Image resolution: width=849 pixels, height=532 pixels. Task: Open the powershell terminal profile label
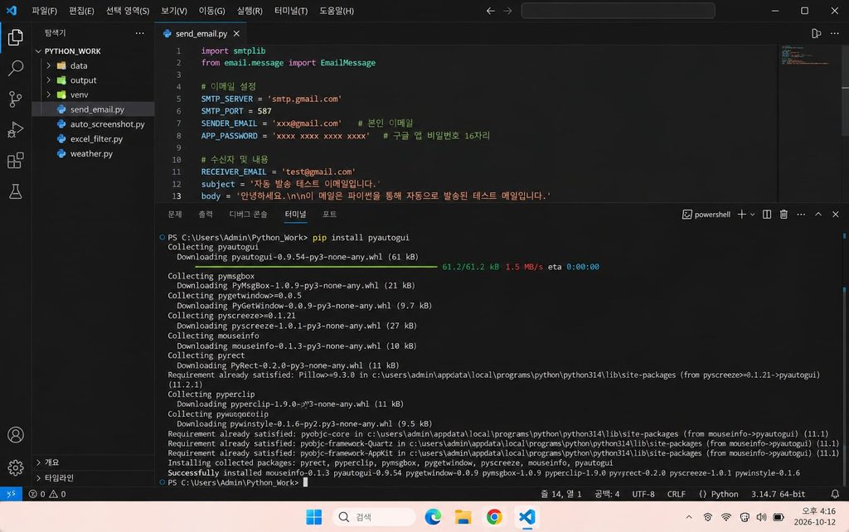pyautogui.click(x=706, y=215)
